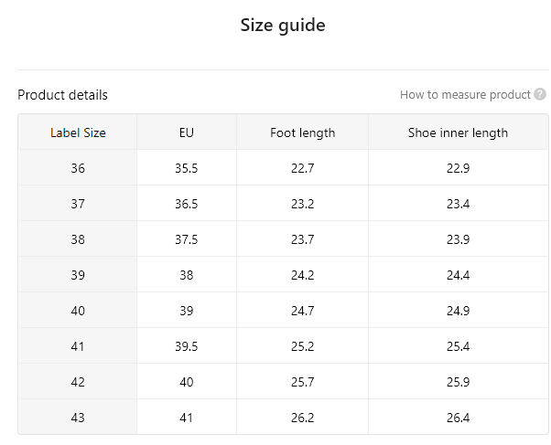Screen dimensions: 551x445
Task: Click the question mark help icon
Action: click(x=540, y=94)
